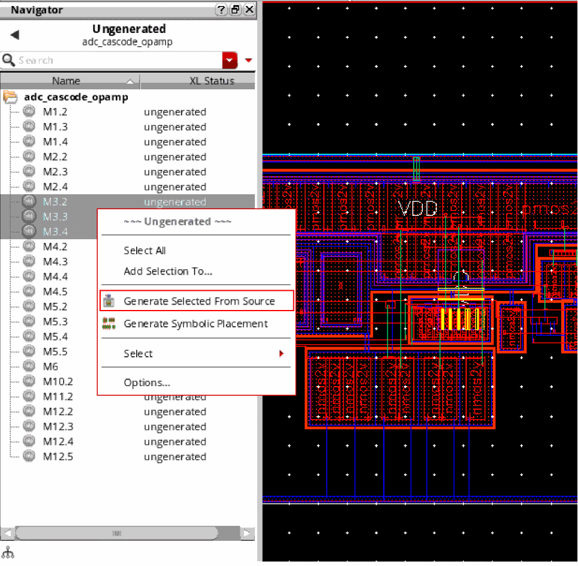Sort by the XL Status column header
The width and height of the screenshot is (578, 566).
[211, 81]
